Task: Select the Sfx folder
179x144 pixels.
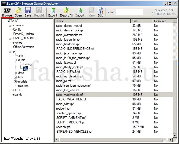Action: [25, 68]
